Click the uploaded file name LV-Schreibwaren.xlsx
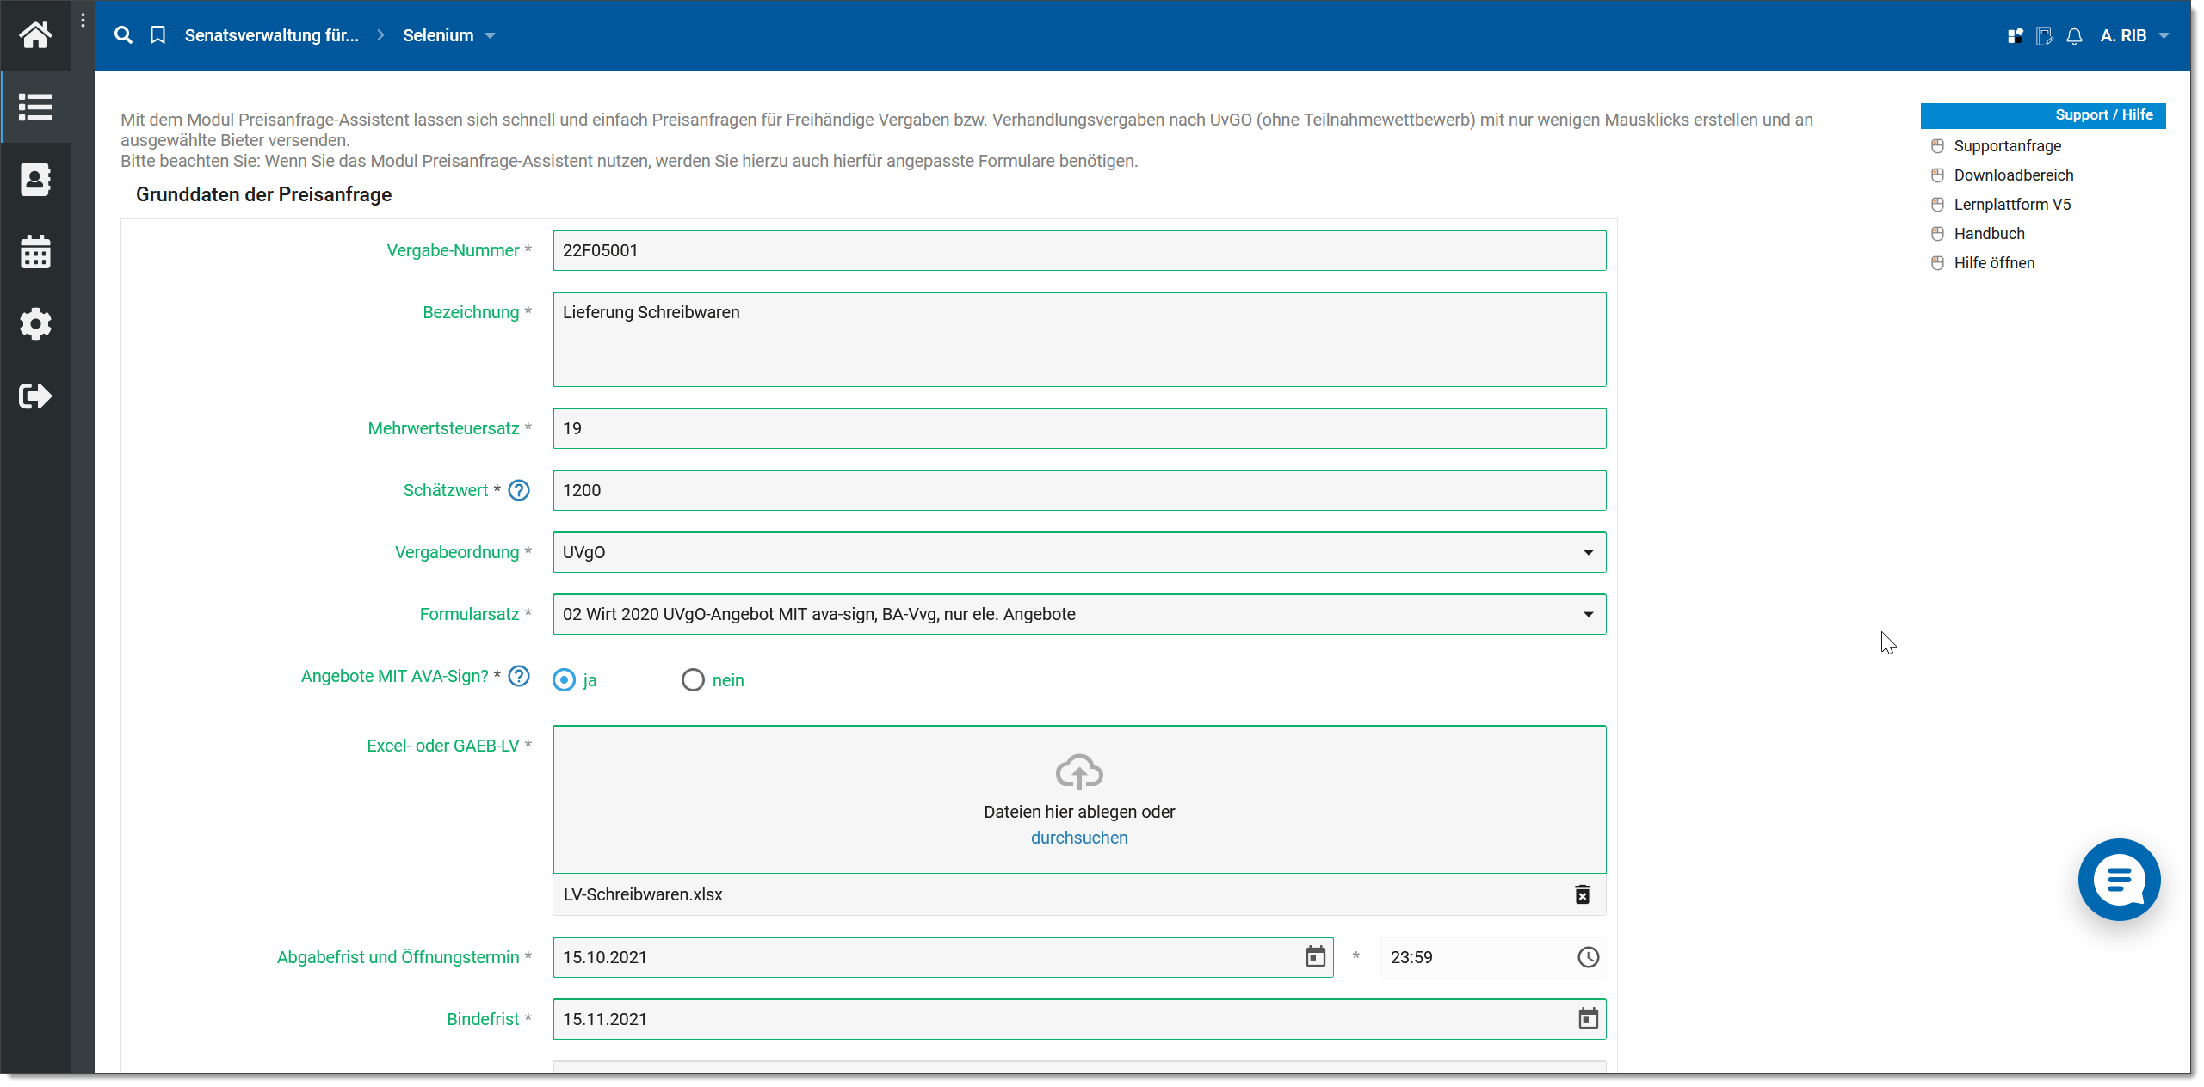This screenshot has height=1087, width=2204. point(643,894)
